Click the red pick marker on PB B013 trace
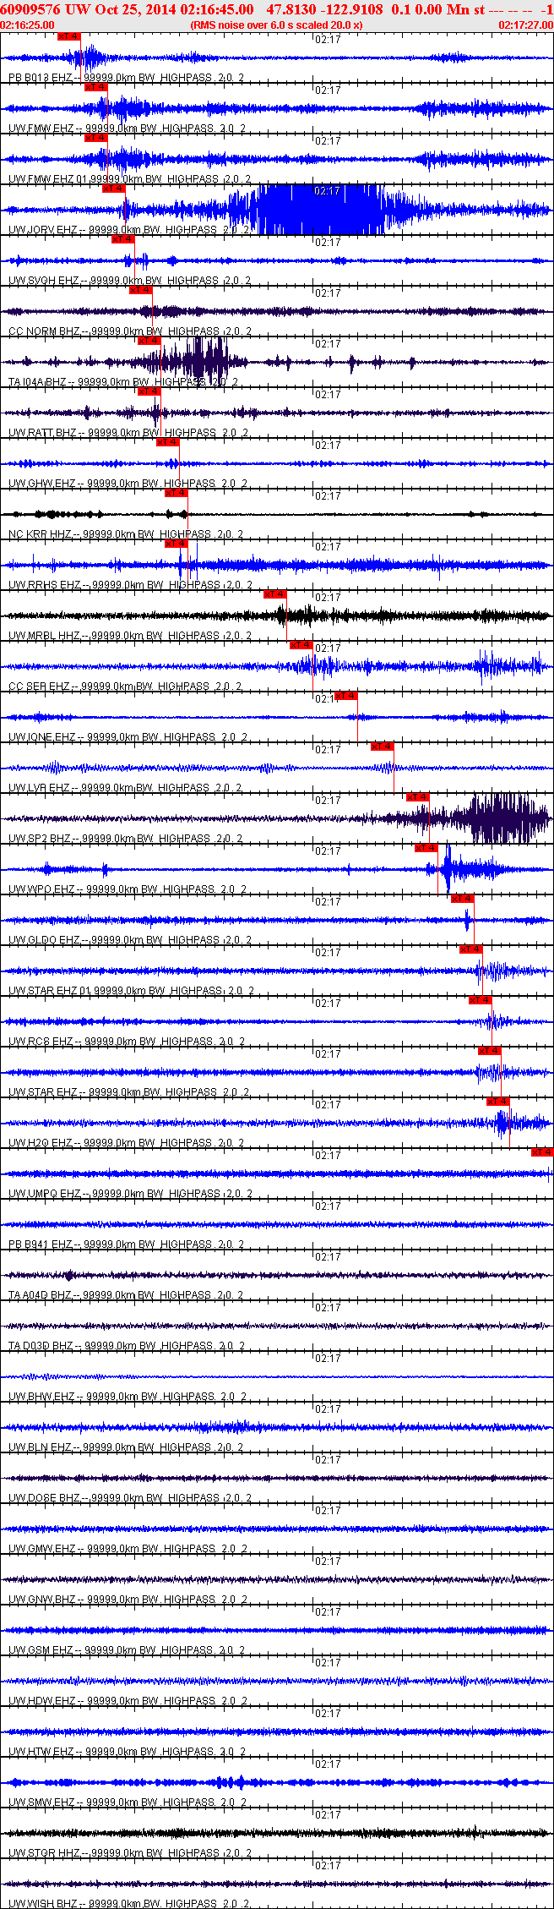The height and width of the screenshot is (1909, 554). (x=69, y=36)
